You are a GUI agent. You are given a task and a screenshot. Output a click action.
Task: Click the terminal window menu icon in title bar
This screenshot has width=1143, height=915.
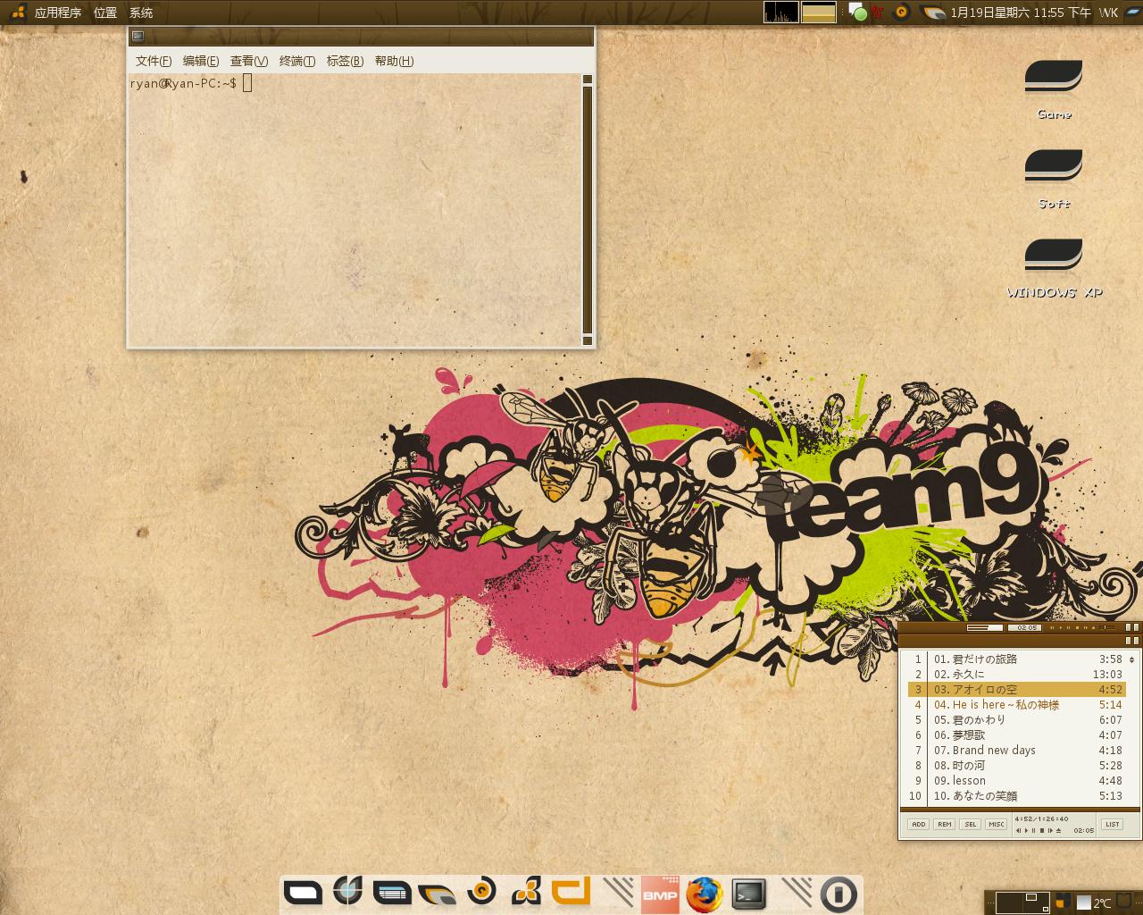coord(138,36)
